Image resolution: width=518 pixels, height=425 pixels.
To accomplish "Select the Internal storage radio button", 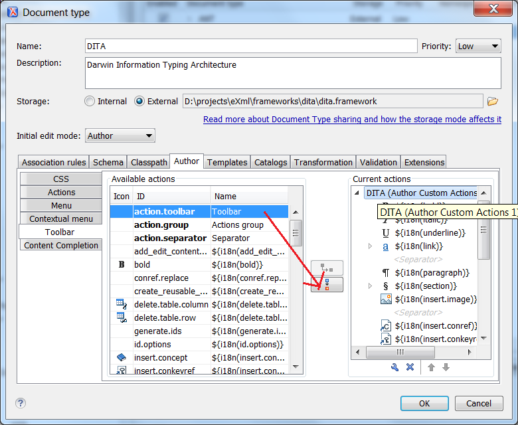I will [90, 101].
